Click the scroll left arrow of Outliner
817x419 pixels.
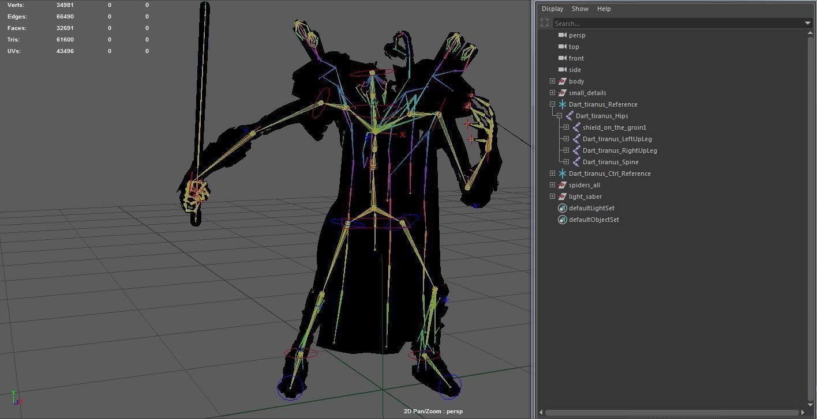tap(541, 412)
